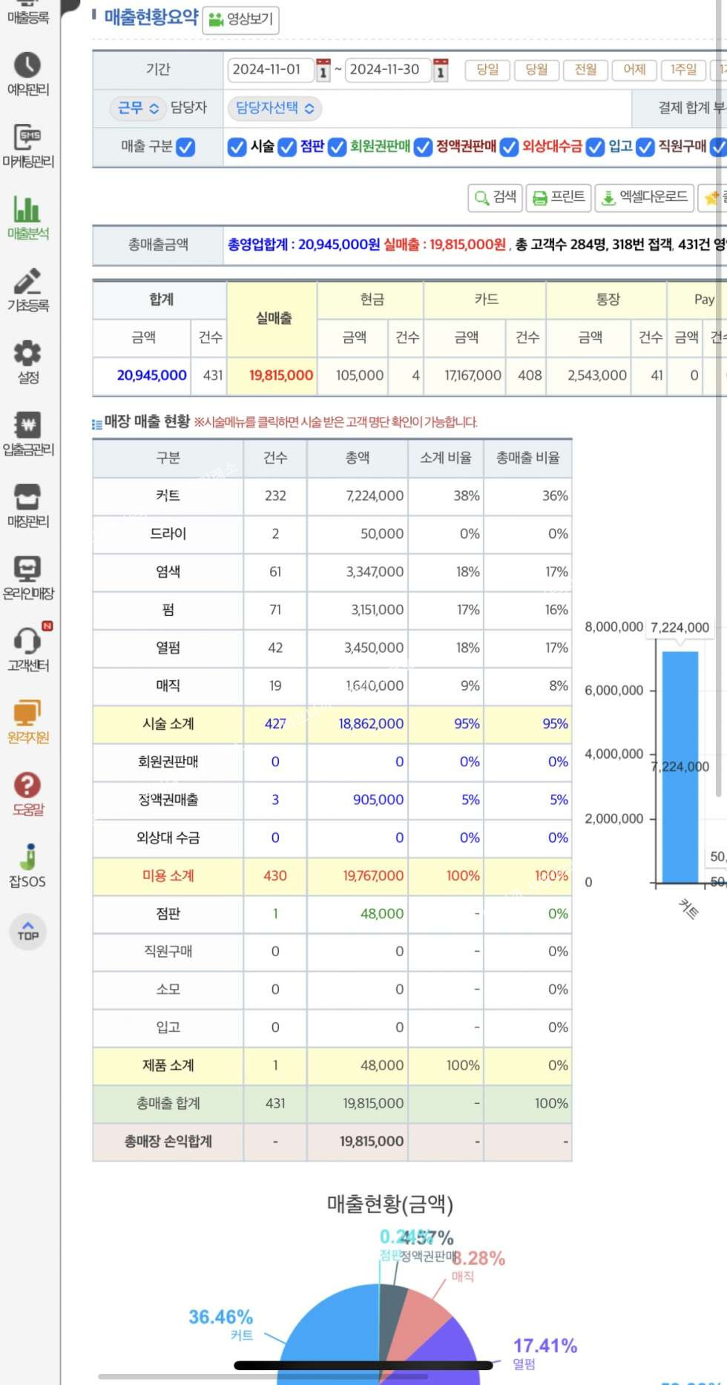Screen dimensions: 727x1385
Task: Expand the 담당자선택 dropdown
Action: pos(274,108)
